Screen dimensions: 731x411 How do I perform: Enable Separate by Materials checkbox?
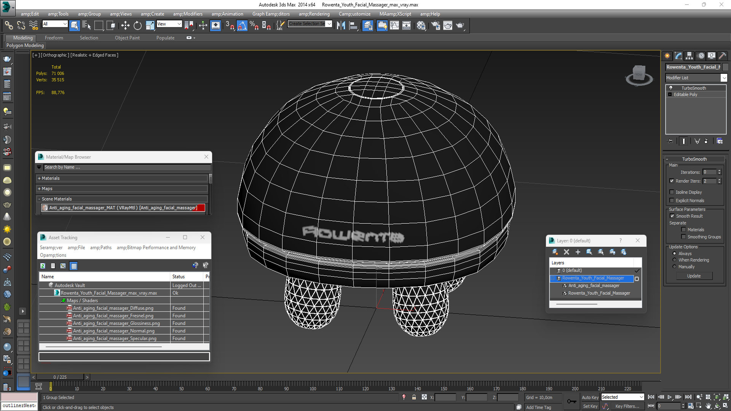tap(684, 230)
